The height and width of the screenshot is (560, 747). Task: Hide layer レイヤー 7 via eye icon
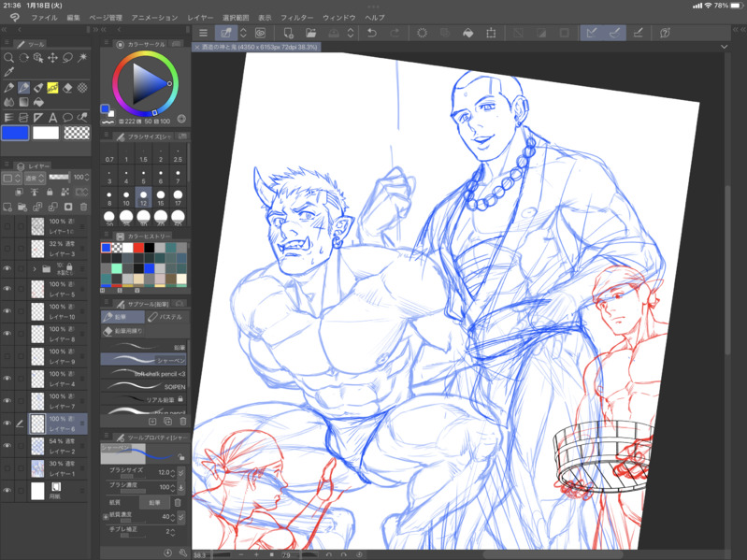coord(7,401)
